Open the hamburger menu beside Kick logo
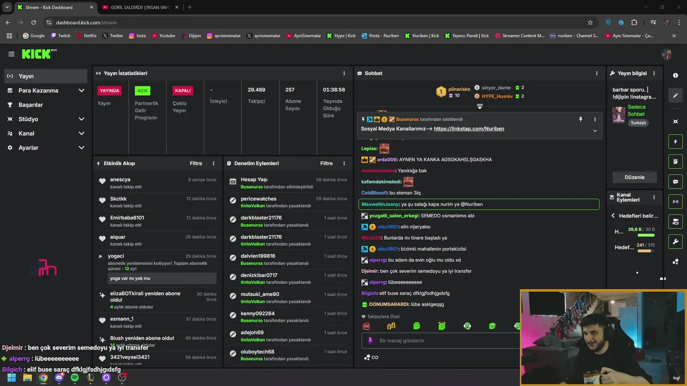The height and width of the screenshot is (386, 687). click(x=11, y=54)
